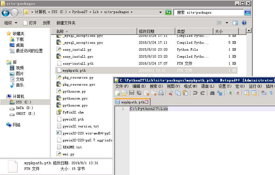
Task: Zoom out using the toolbar magnifier icon
Action: click(237, 93)
